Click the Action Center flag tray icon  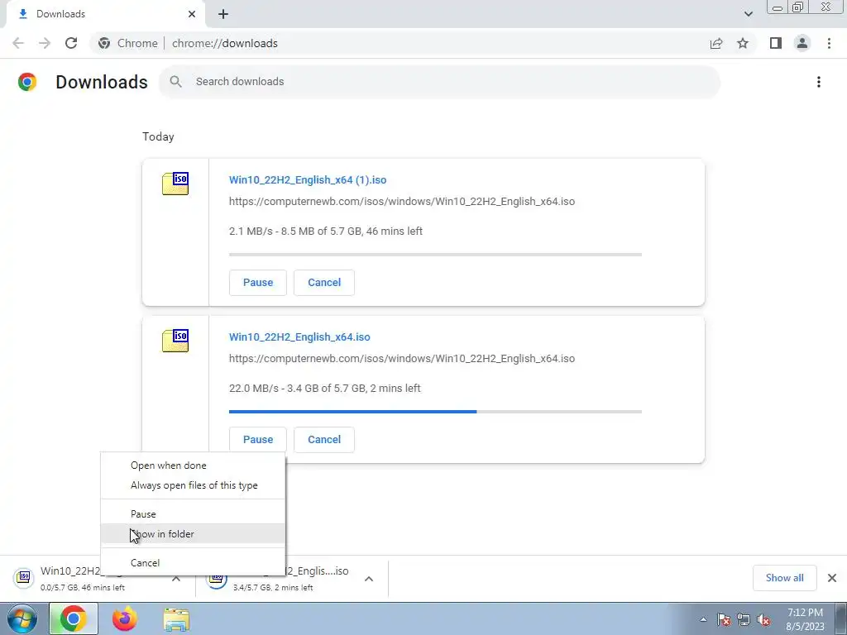click(724, 619)
